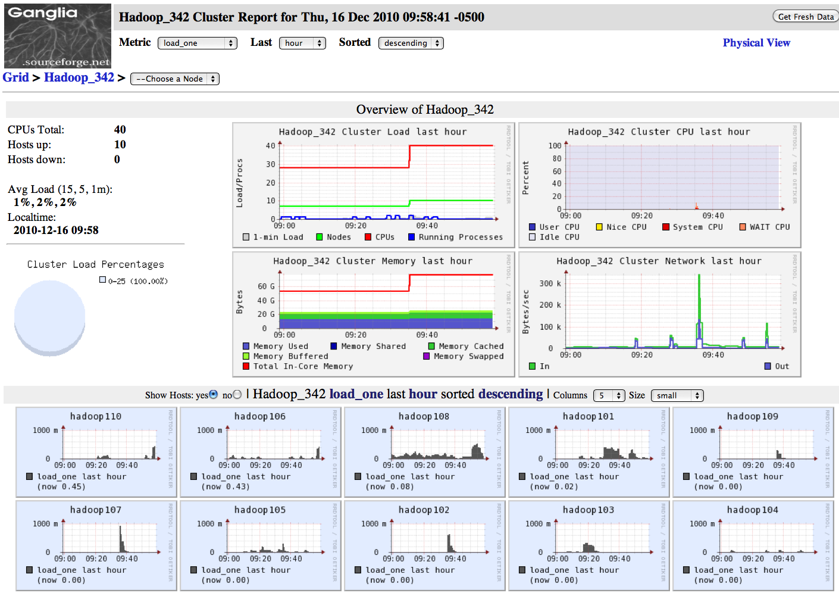
Task: Click the network In legend swatch
Action: (533, 366)
